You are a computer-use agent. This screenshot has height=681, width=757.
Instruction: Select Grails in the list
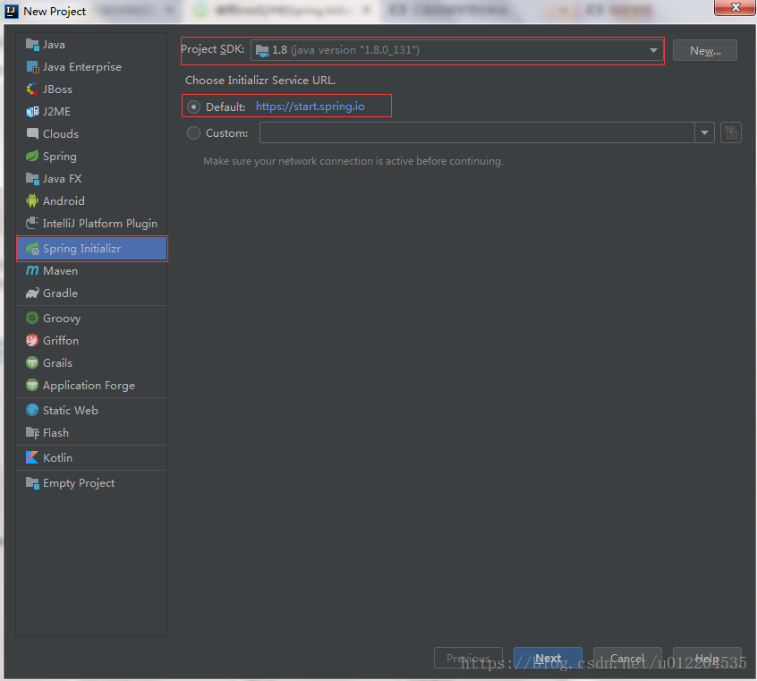[x=91, y=362]
